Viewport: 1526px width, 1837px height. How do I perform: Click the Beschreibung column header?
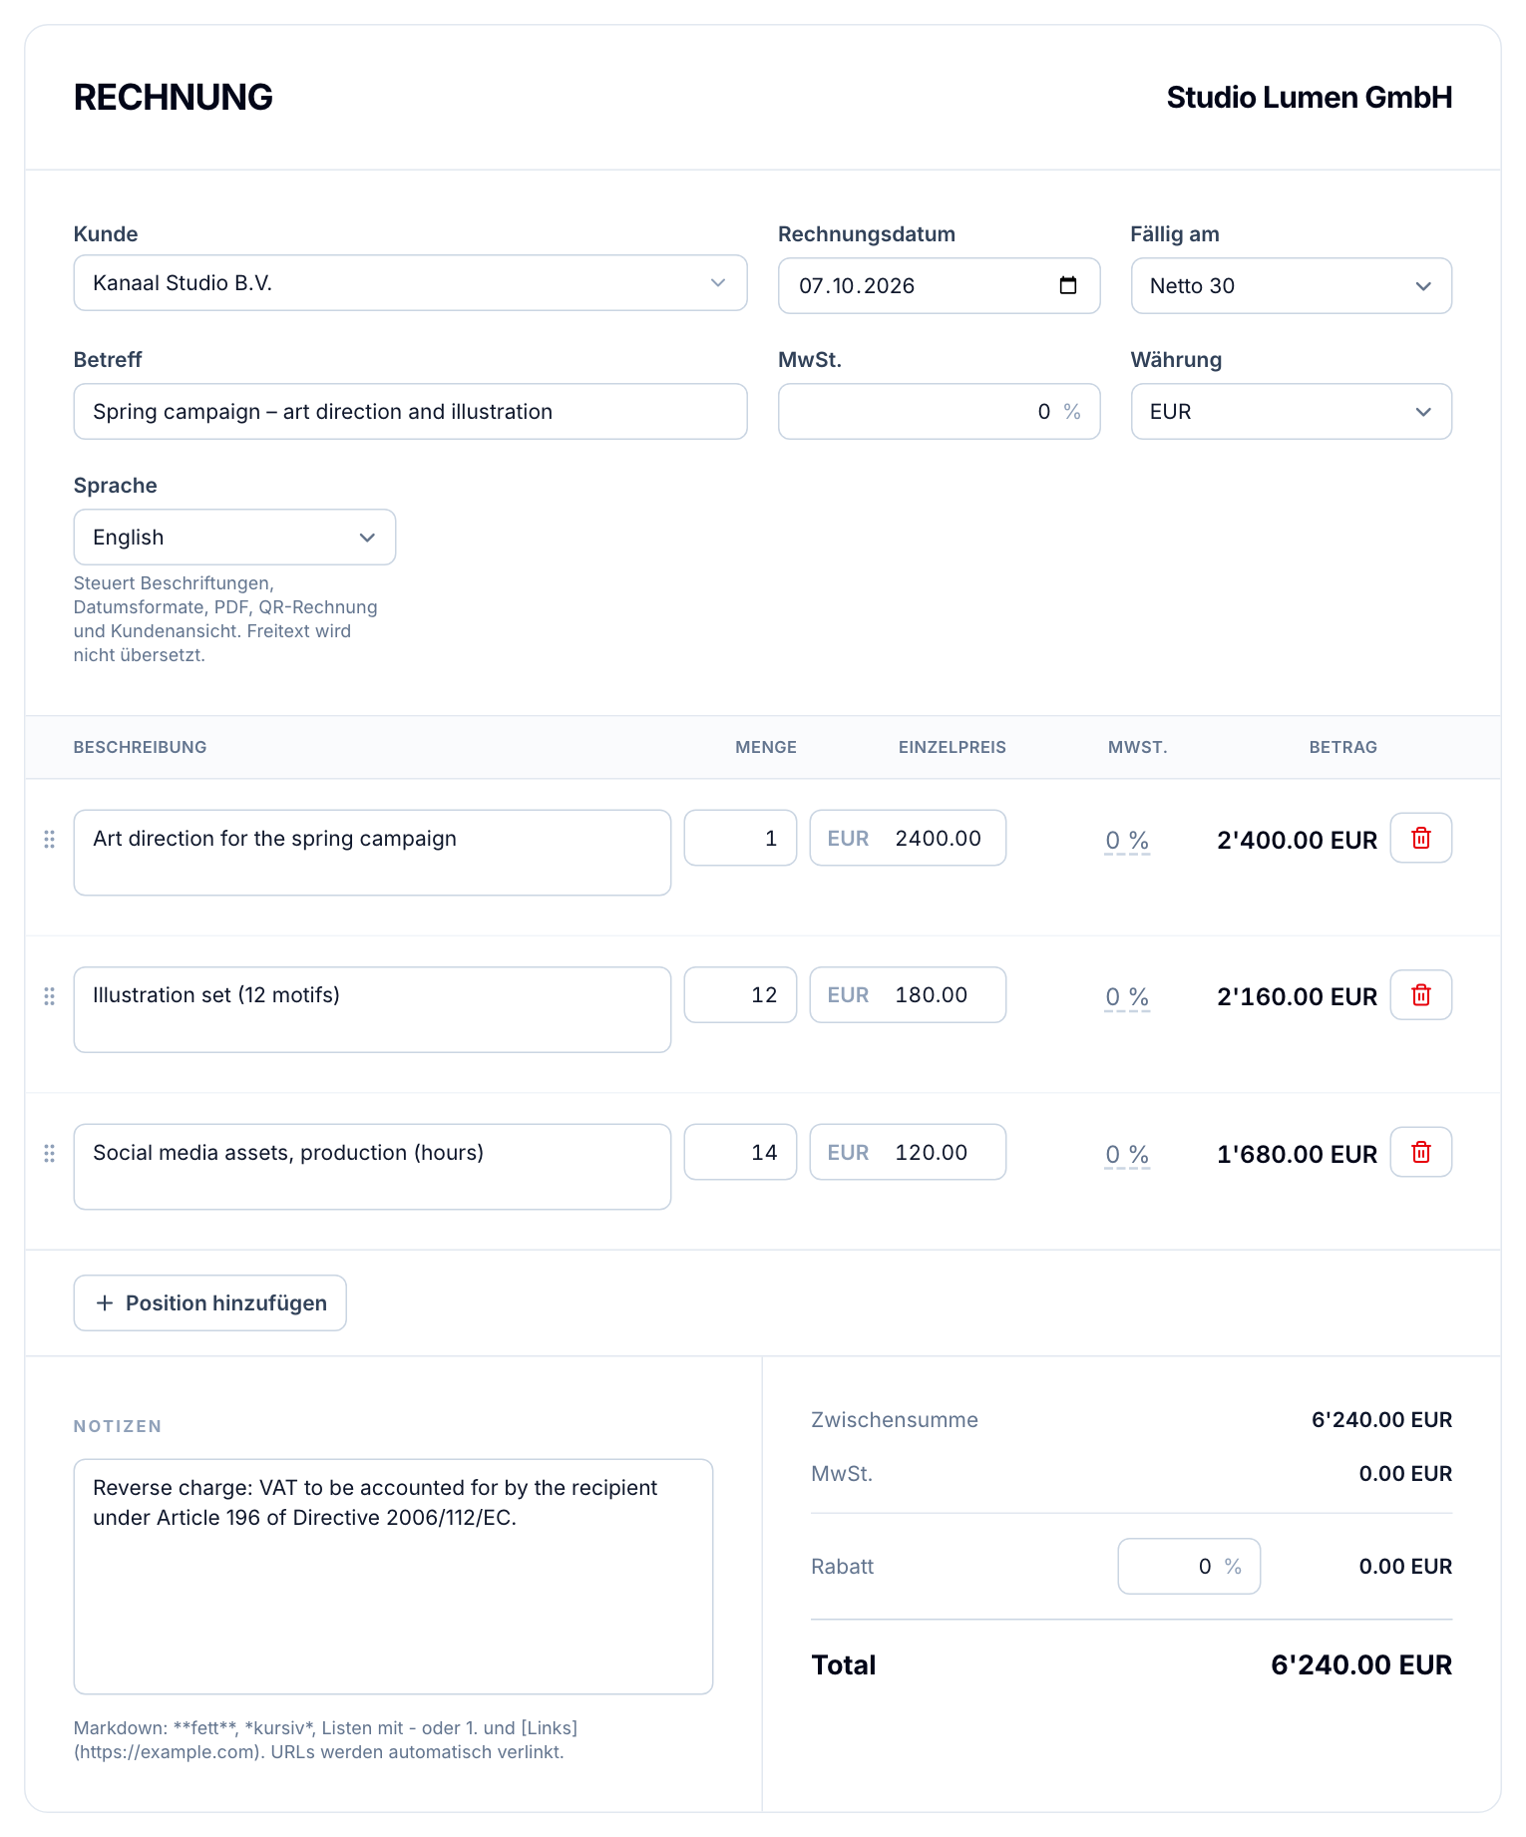140,747
